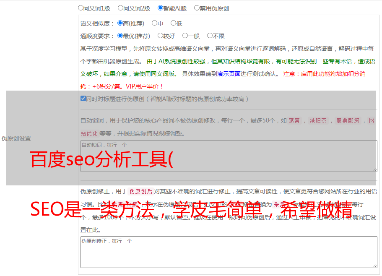Click the 自动锁词 text area resize handle
Viewport: 382px width, 276px height.
click(374, 169)
